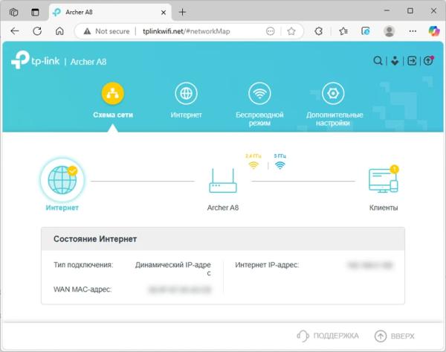Click the Интернет label under globe
The height and width of the screenshot is (352, 446).
pyautogui.click(x=62, y=208)
